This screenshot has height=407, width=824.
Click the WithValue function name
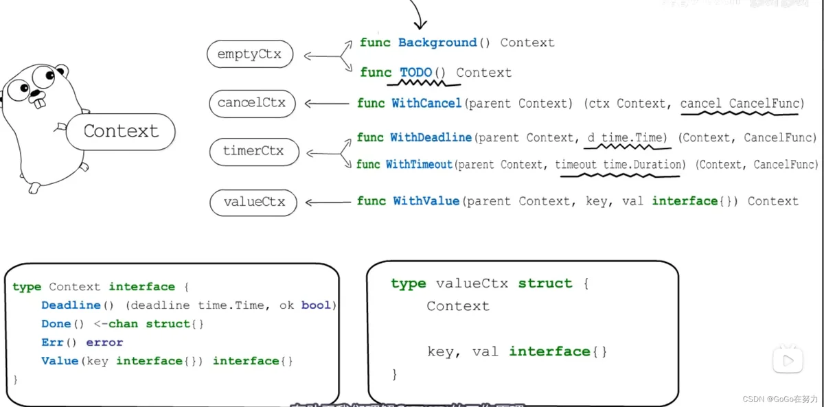[x=426, y=202]
